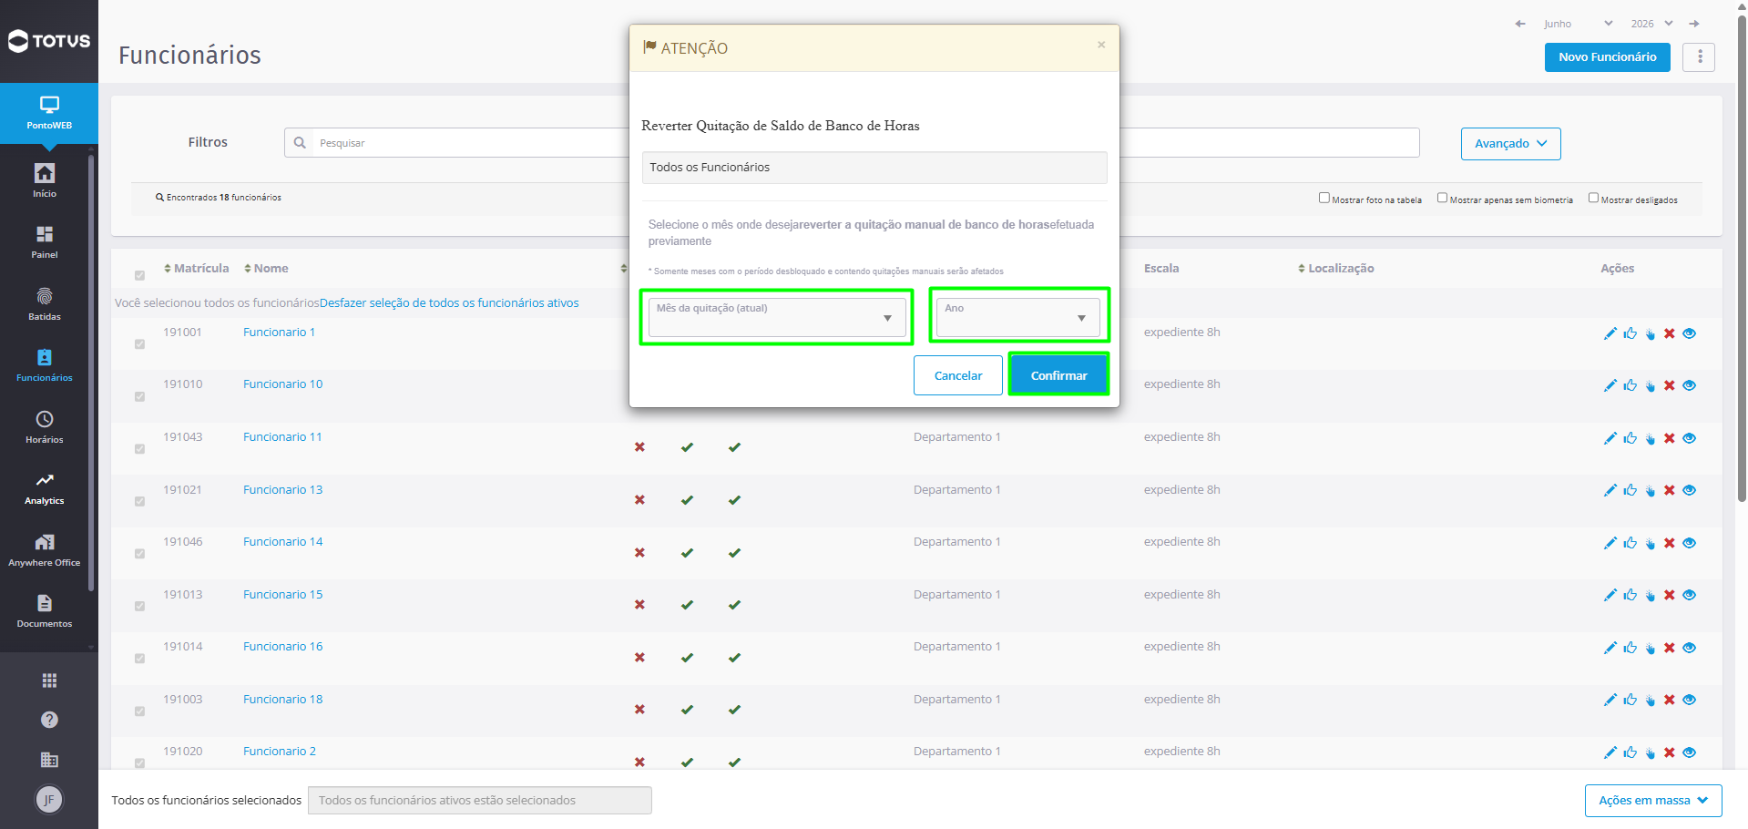Confirm the reversal with Confirmar button

click(1058, 375)
